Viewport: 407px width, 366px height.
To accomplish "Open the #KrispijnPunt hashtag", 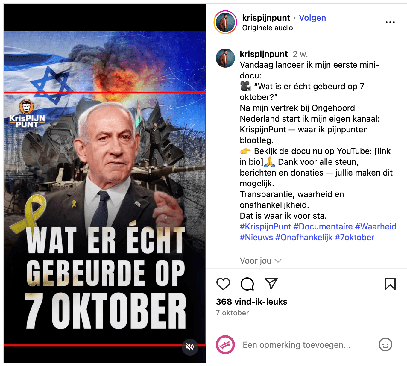I will tap(265, 226).
